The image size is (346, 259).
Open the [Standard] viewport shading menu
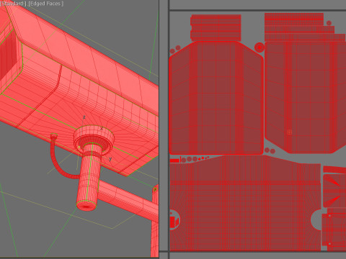pyautogui.click(x=13, y=4)
